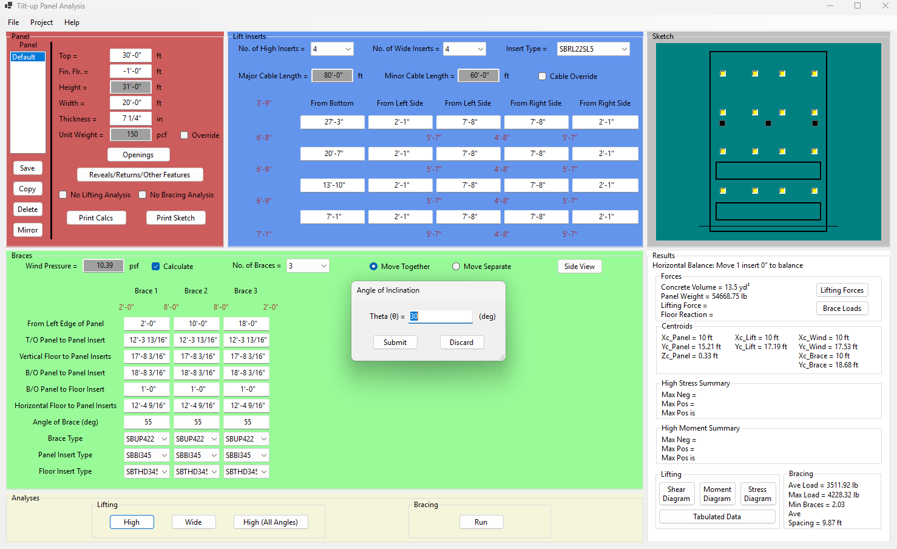
Task: Select the Move Separate radio button
Action: coord(456,267)
